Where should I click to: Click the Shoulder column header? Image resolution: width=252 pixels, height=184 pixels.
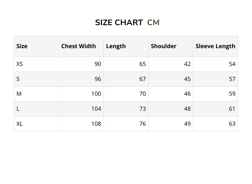[x=163, y=46]
